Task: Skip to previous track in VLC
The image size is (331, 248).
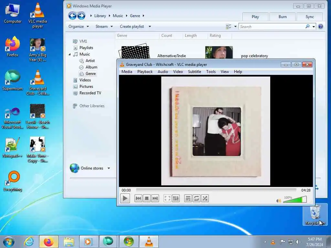Action: (x=138, y=199)
